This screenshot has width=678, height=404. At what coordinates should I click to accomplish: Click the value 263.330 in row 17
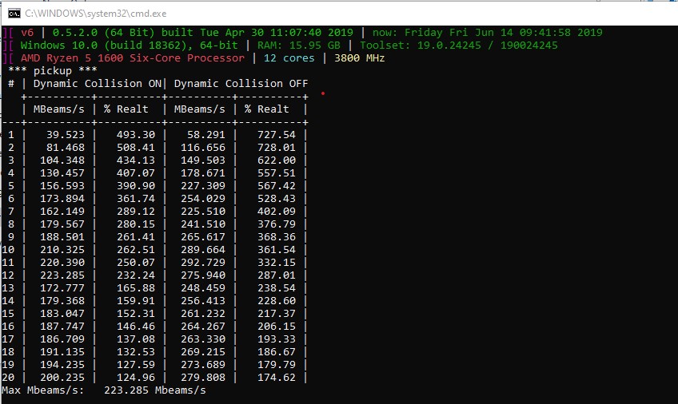point(203,339)
